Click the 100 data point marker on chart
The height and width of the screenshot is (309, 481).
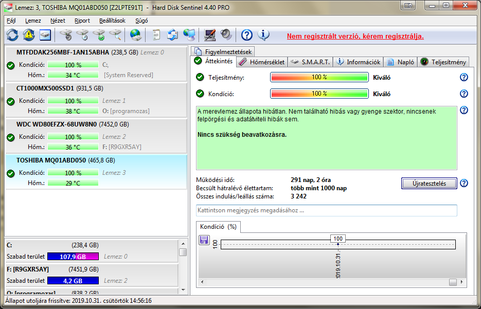[x=338, y=244]
